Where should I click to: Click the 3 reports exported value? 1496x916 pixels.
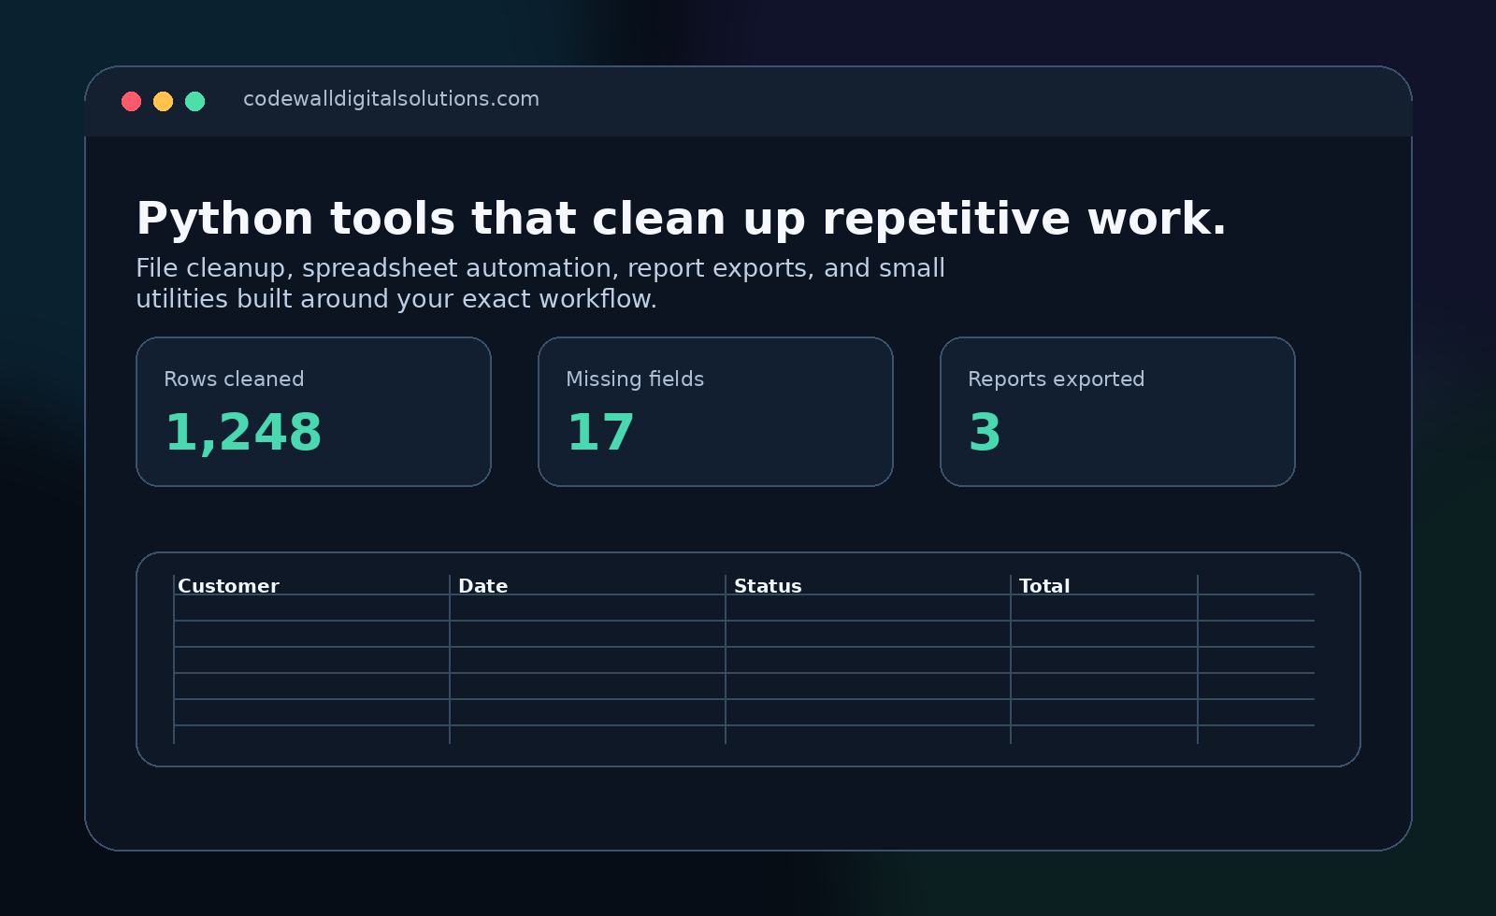coord(985,433)
